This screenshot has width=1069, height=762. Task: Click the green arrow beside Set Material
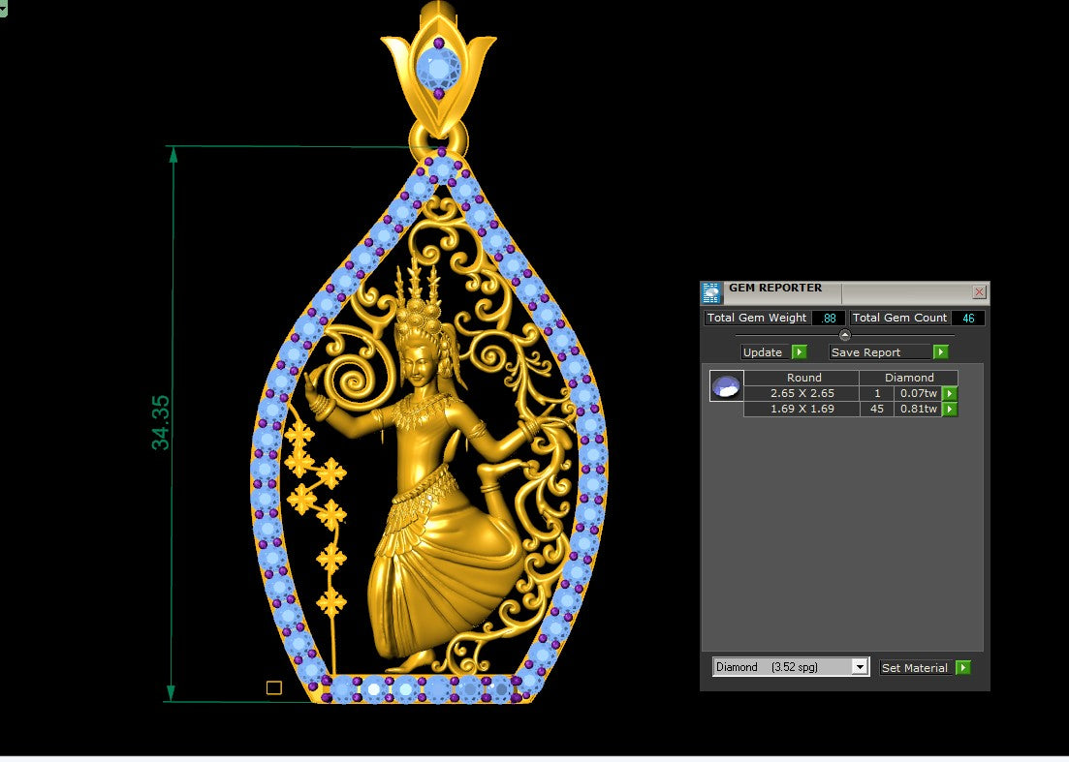(x=962, y=667)
